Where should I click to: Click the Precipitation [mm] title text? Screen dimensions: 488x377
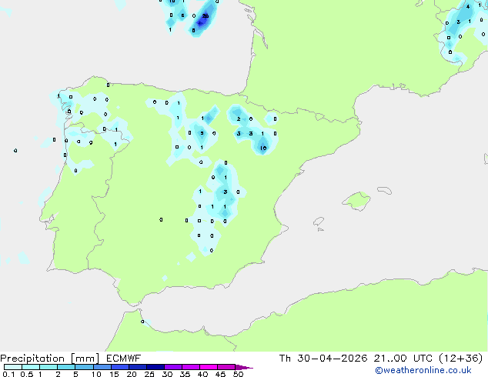[50, 359]
